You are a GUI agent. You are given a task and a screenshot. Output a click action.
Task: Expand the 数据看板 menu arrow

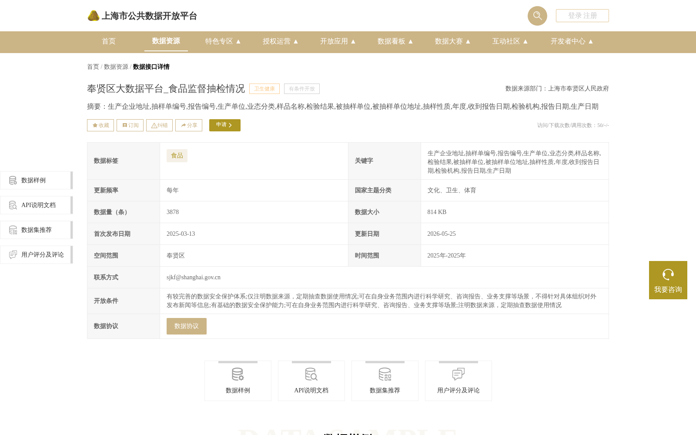(411, 41)
